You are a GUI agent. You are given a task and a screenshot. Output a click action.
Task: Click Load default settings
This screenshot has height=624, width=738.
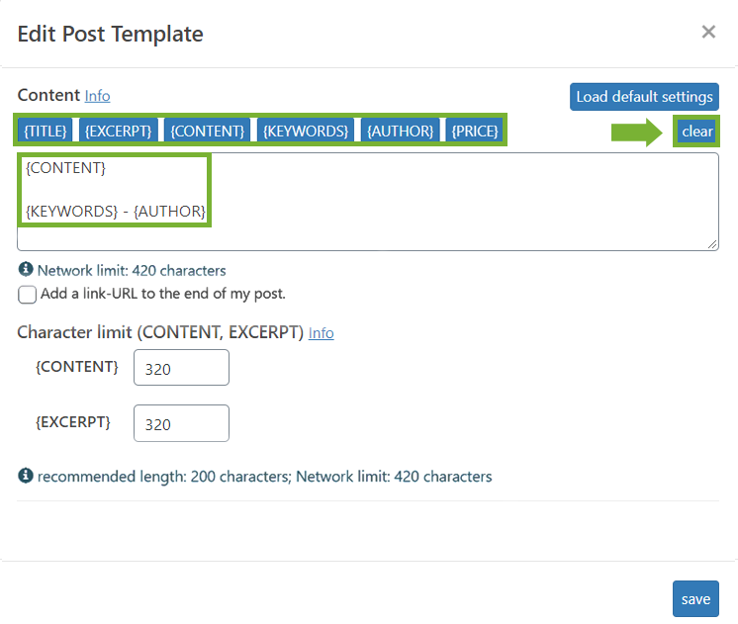coord(644,97)
